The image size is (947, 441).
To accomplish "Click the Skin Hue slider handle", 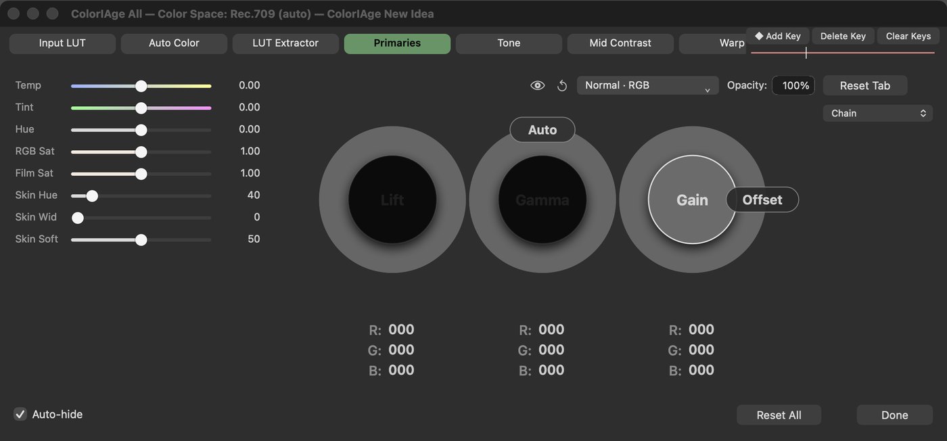I will tap(92, 195).
